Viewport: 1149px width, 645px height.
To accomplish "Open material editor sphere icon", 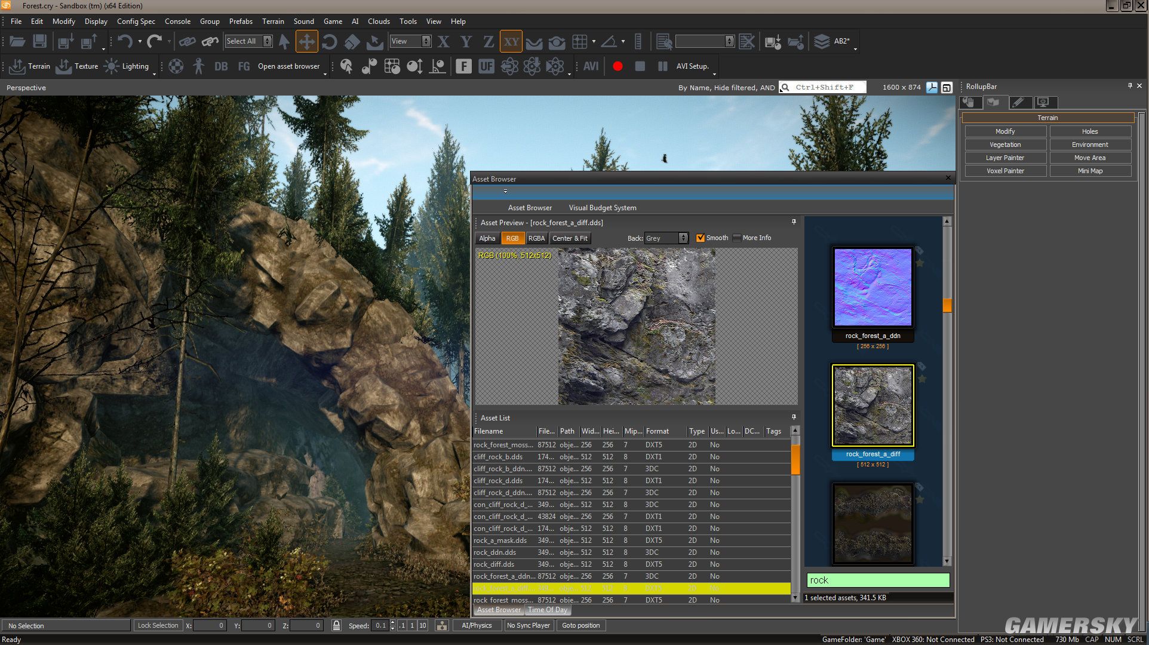I will pos(176,66).
